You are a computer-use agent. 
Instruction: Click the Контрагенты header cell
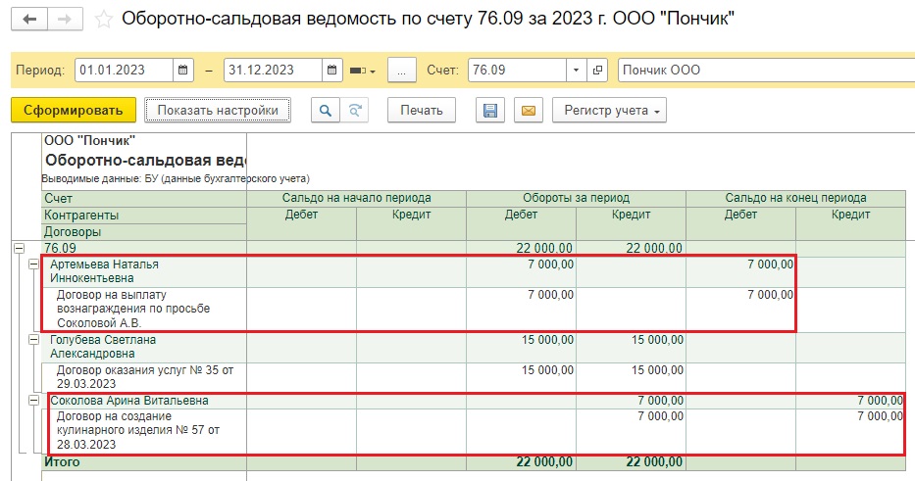point(144,216)
